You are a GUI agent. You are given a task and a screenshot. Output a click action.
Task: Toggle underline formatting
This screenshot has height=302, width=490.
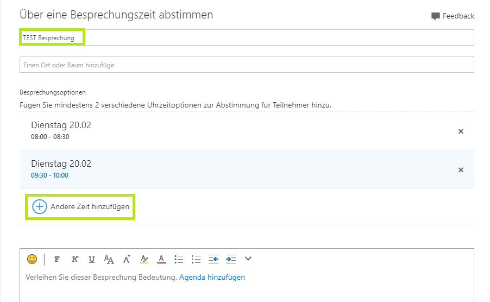coord(91,259)
